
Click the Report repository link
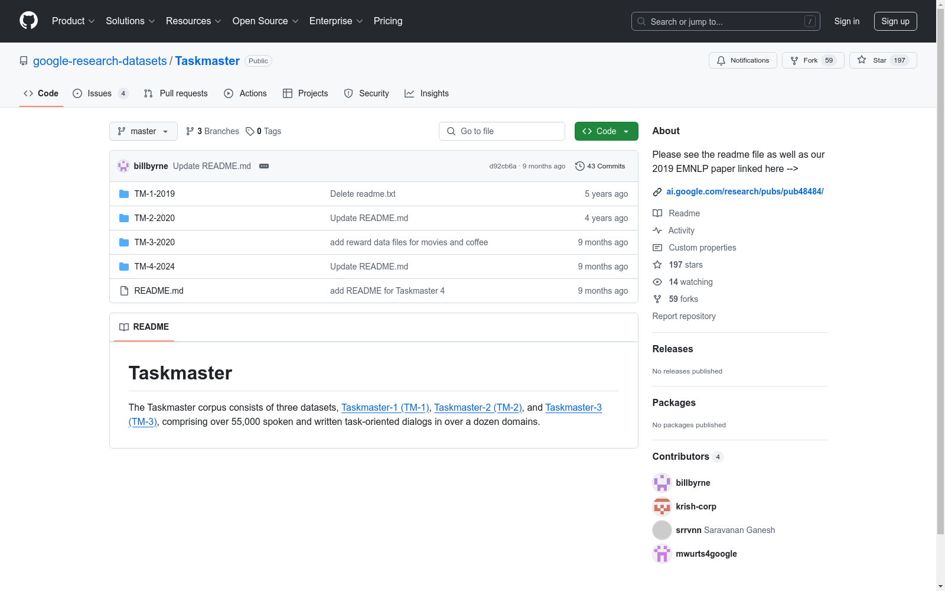(x=684, y=316)
